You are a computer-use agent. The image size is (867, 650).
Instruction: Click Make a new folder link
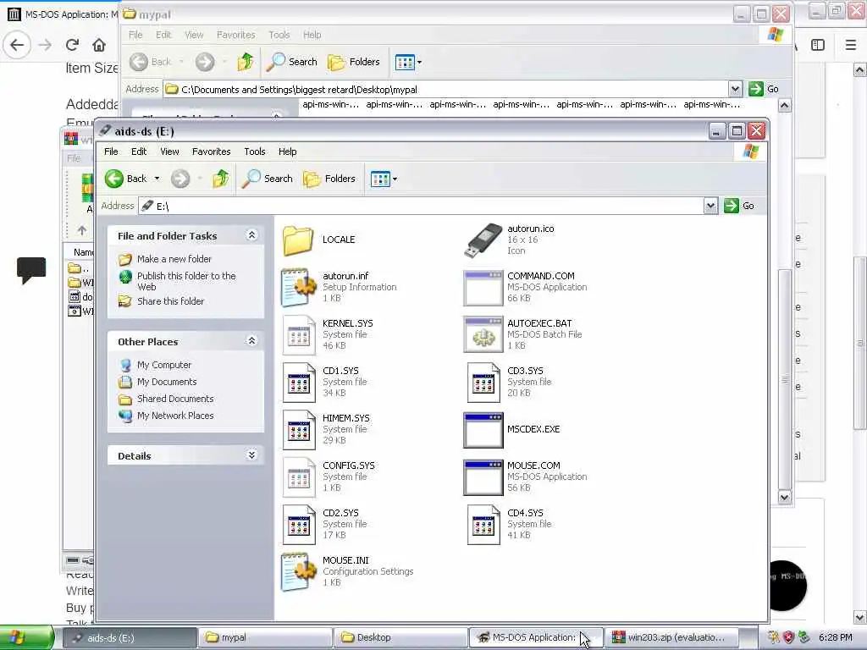(174, 259)
